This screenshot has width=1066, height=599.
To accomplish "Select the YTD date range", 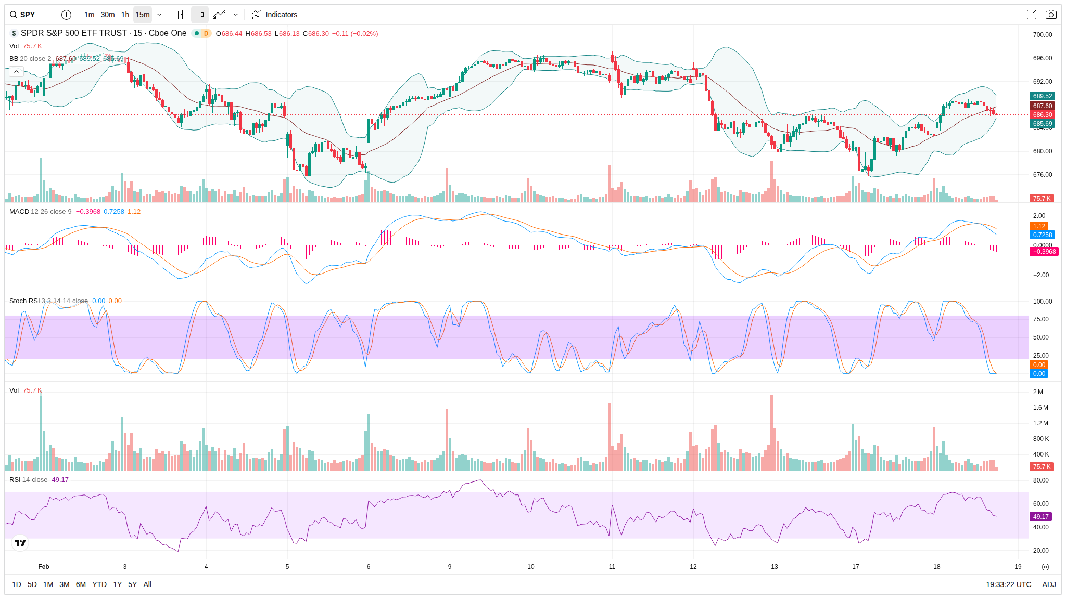I will tap(99, 584).
